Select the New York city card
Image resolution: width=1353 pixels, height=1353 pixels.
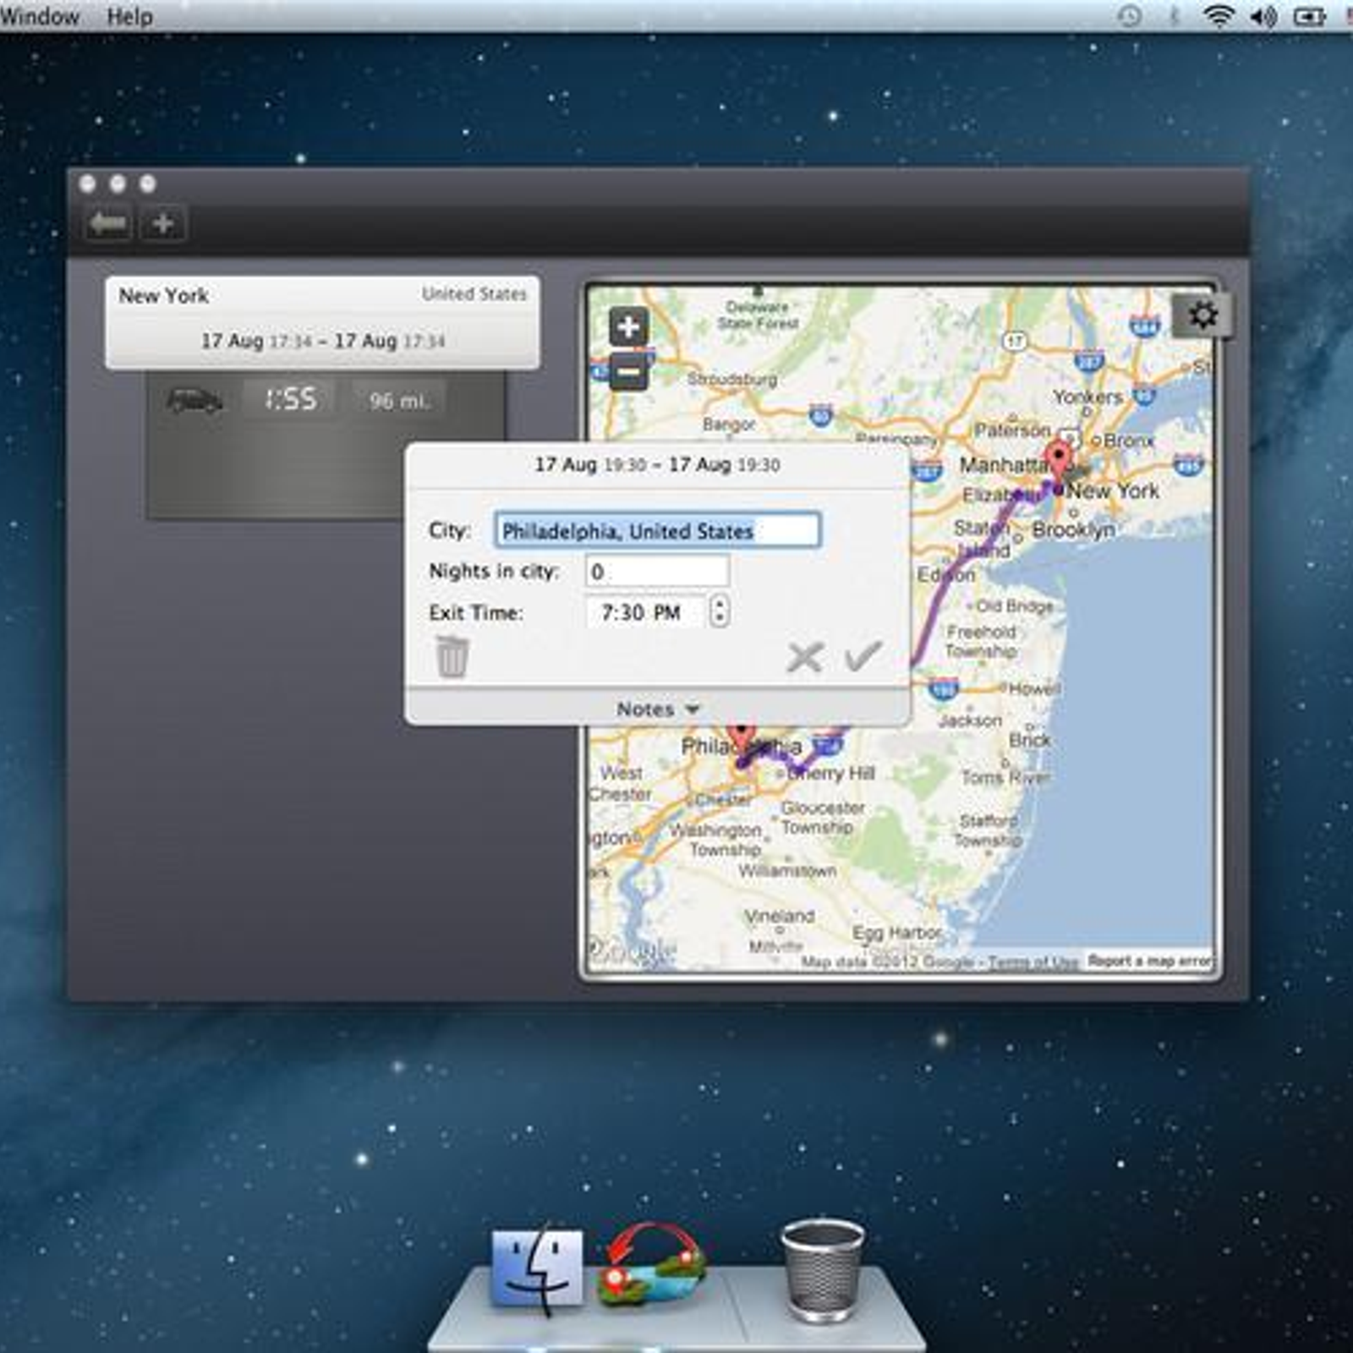point(322,322)
